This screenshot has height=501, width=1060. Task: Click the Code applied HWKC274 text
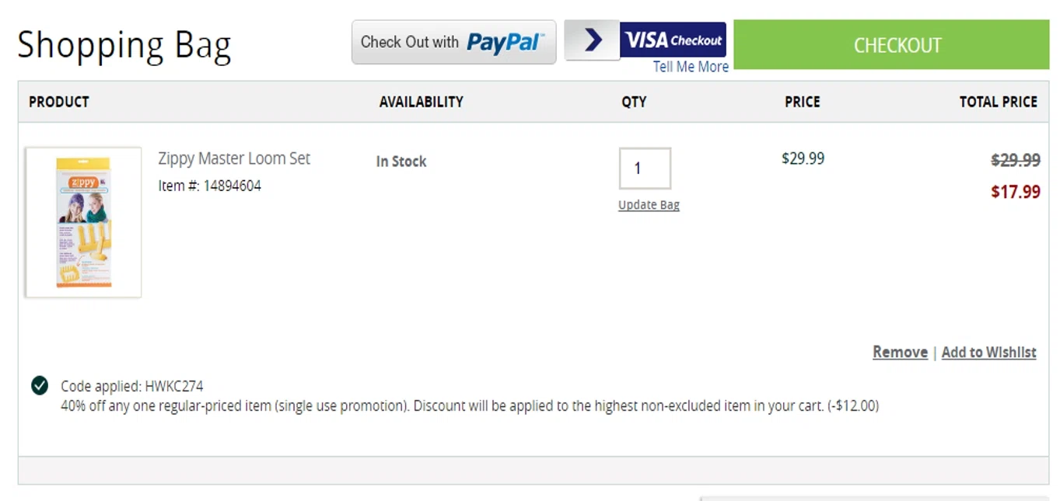point(132,386)
